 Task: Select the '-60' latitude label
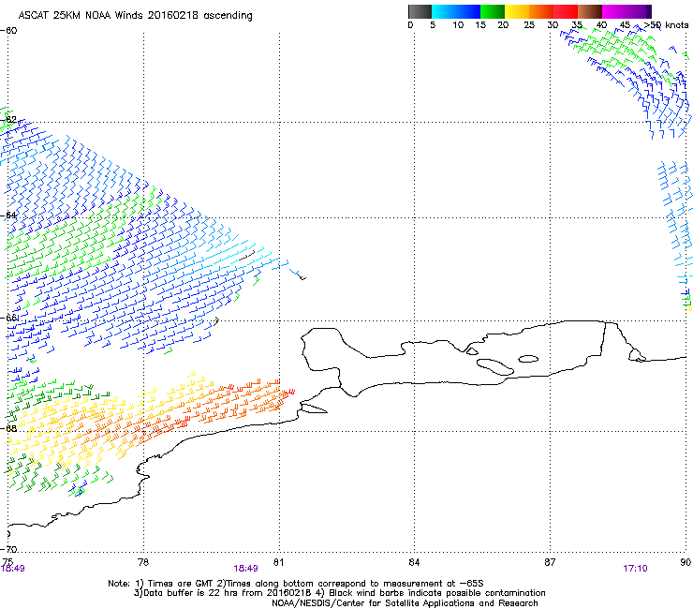point(9,31)
